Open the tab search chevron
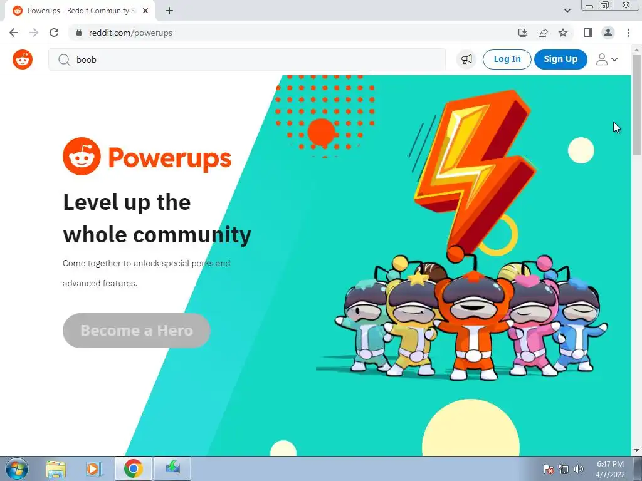This screenshot has height=481, width=642. pyautogui.click(x=567, y=11)
